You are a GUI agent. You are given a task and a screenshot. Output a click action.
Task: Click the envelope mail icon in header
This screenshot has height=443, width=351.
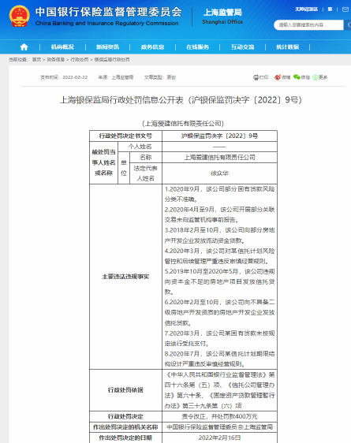tap(345, 9)
